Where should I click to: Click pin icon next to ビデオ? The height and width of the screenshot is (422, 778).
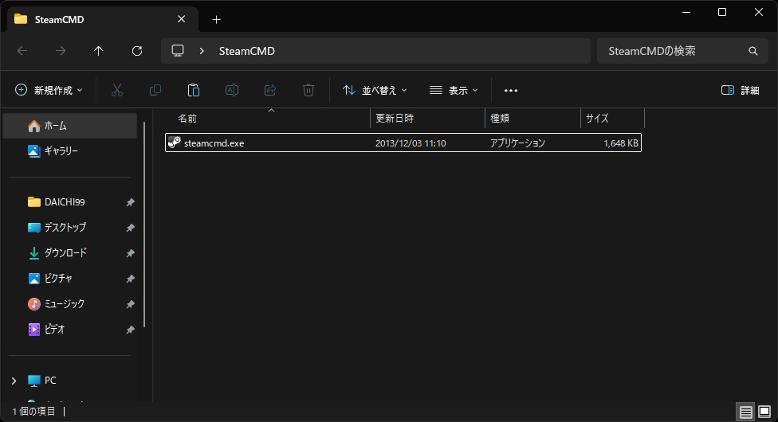130,330
